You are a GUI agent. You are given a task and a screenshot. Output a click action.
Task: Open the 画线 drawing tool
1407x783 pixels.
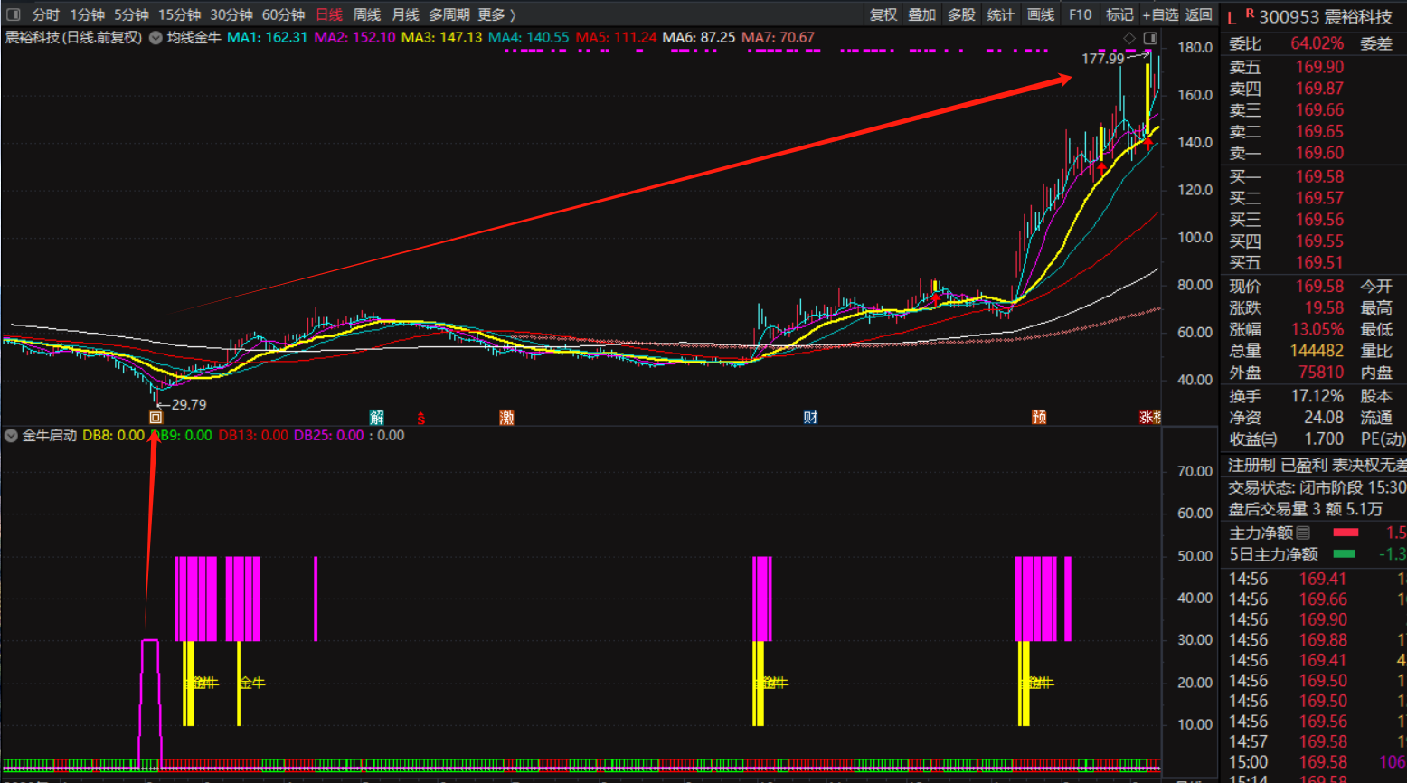coord(1041,14)
